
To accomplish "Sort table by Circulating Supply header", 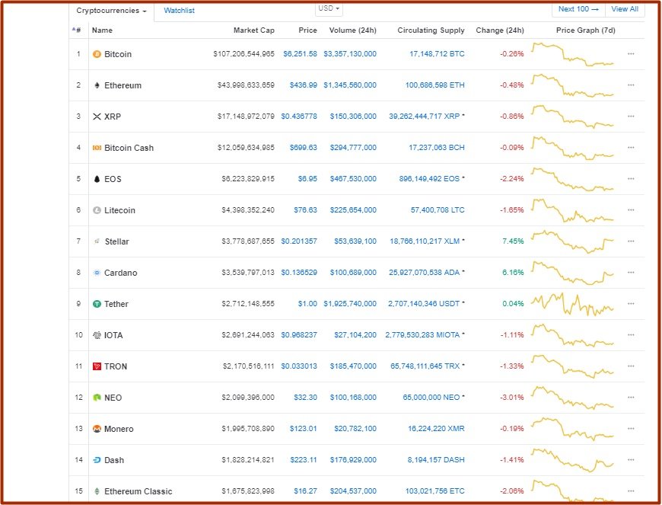I will click(431, 30).
